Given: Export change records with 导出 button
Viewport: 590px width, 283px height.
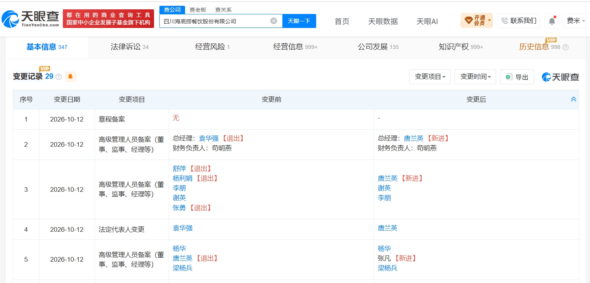Looking at the screenshot, I should [517, 77].
